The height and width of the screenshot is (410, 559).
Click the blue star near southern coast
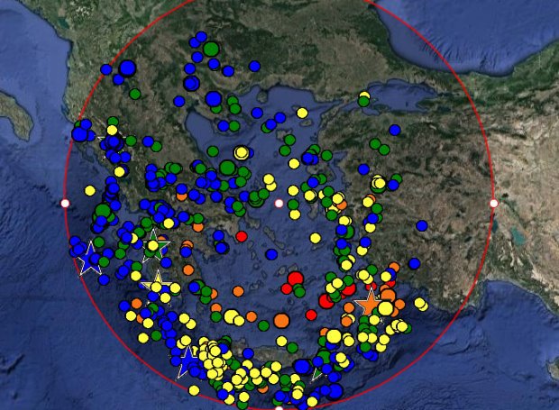point(188,362)
